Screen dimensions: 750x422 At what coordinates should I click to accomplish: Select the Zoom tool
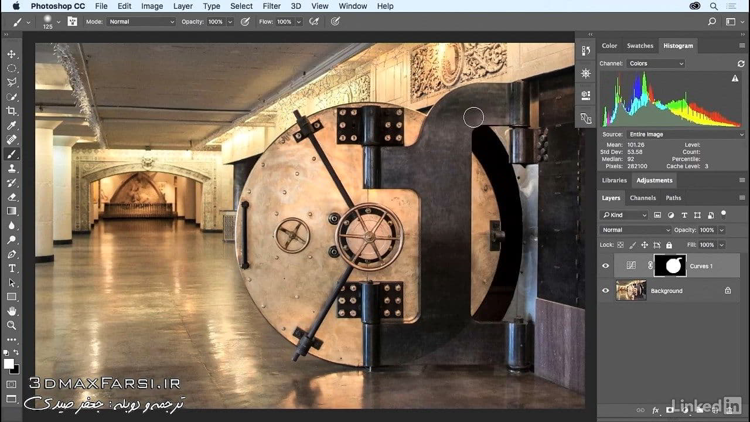12,325
